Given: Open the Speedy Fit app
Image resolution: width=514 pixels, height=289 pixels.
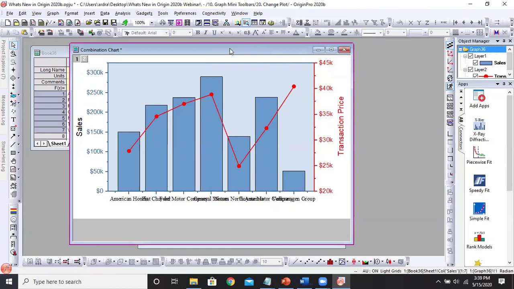Looking at the screenshot, I should click(x=479, y=184).
